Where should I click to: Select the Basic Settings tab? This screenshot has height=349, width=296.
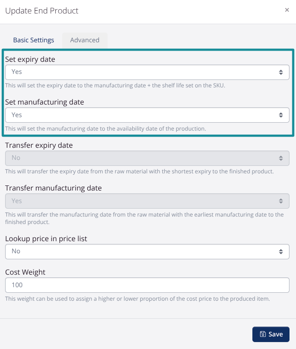tap(33, 40)
